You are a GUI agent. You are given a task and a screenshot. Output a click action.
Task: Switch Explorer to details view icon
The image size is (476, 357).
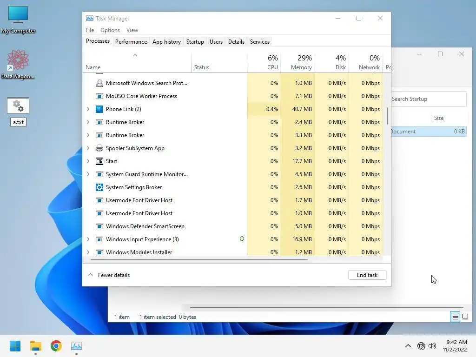[455, 317]
